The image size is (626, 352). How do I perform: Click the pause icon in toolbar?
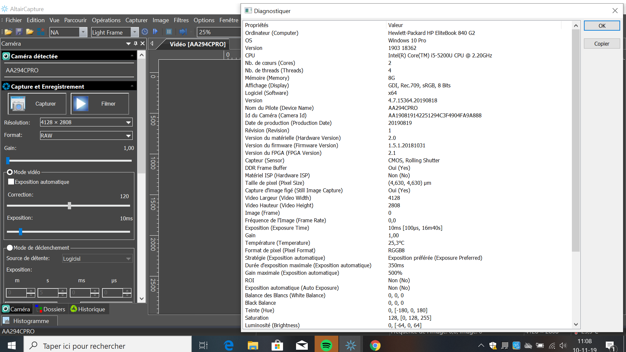click(x=169, y=32)
